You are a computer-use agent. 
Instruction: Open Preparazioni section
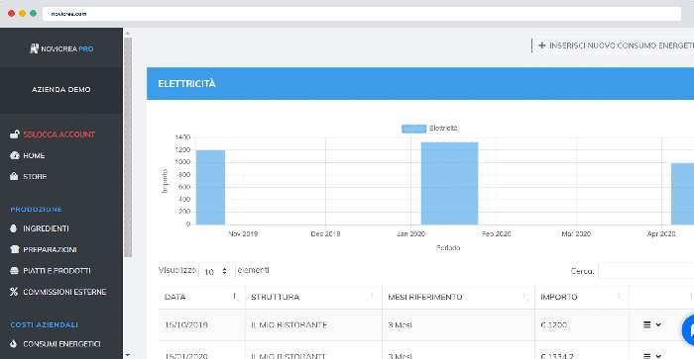[50, 249]
